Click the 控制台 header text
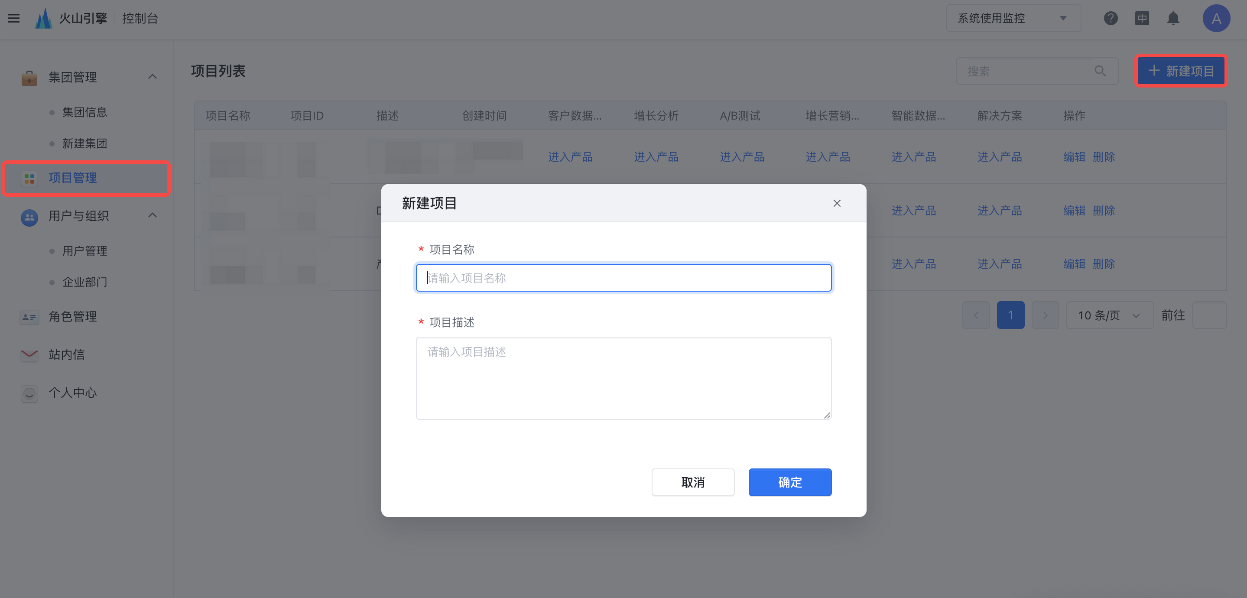The height and width of the screenshot is (598, 1247). [140, 18]
